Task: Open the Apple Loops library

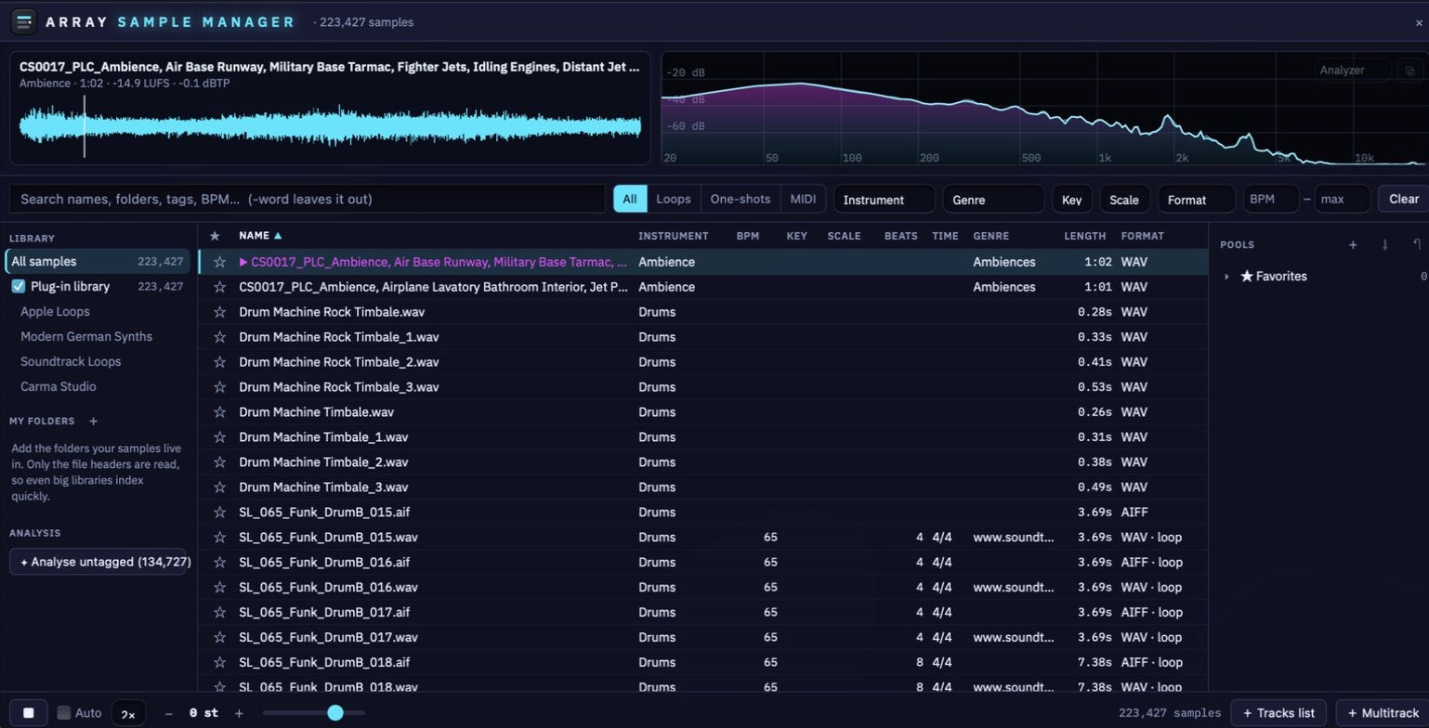Action: [55, 312]
